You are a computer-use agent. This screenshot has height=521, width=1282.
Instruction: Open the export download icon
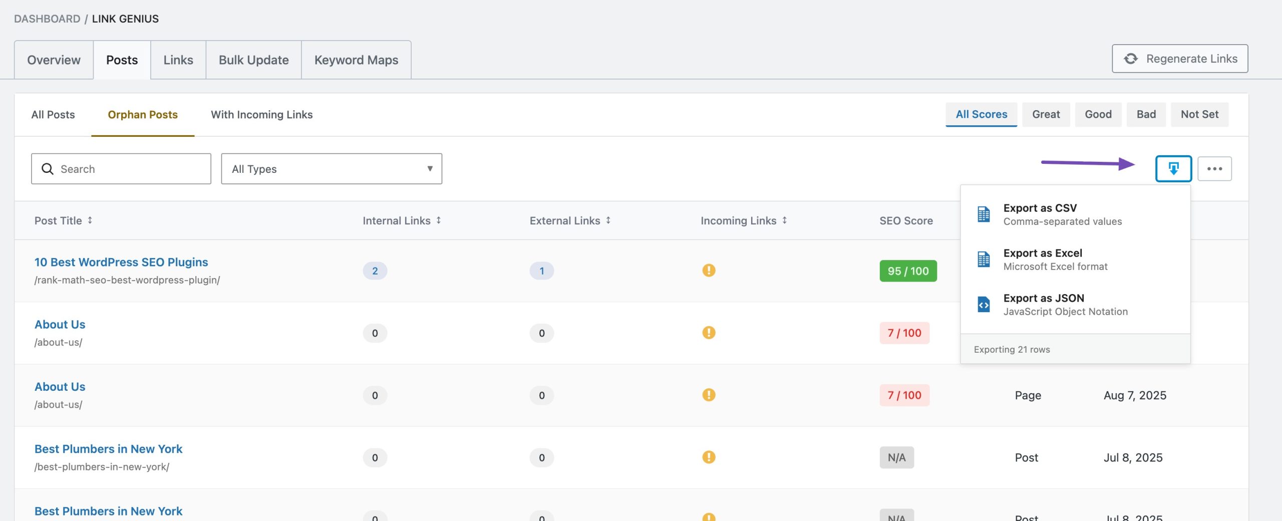1173,169
